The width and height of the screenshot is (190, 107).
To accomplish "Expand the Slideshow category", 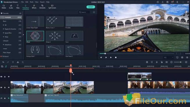I will 3,45.
